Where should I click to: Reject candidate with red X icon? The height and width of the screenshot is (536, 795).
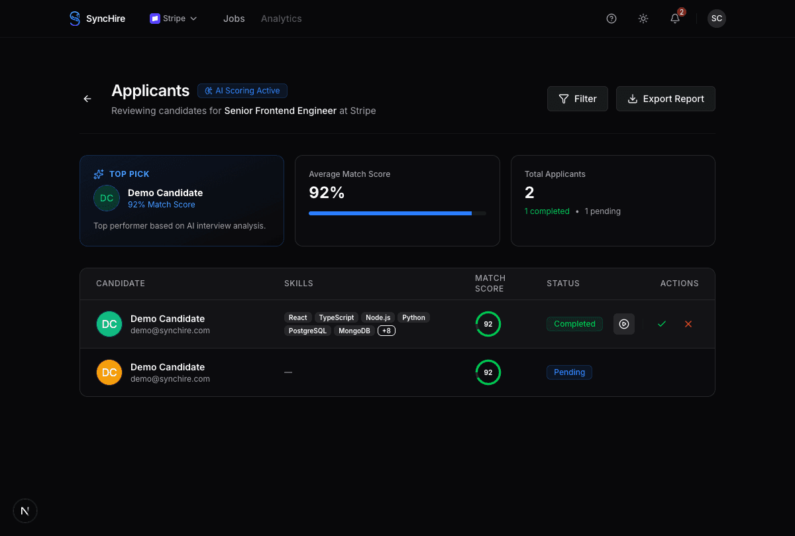688,324
